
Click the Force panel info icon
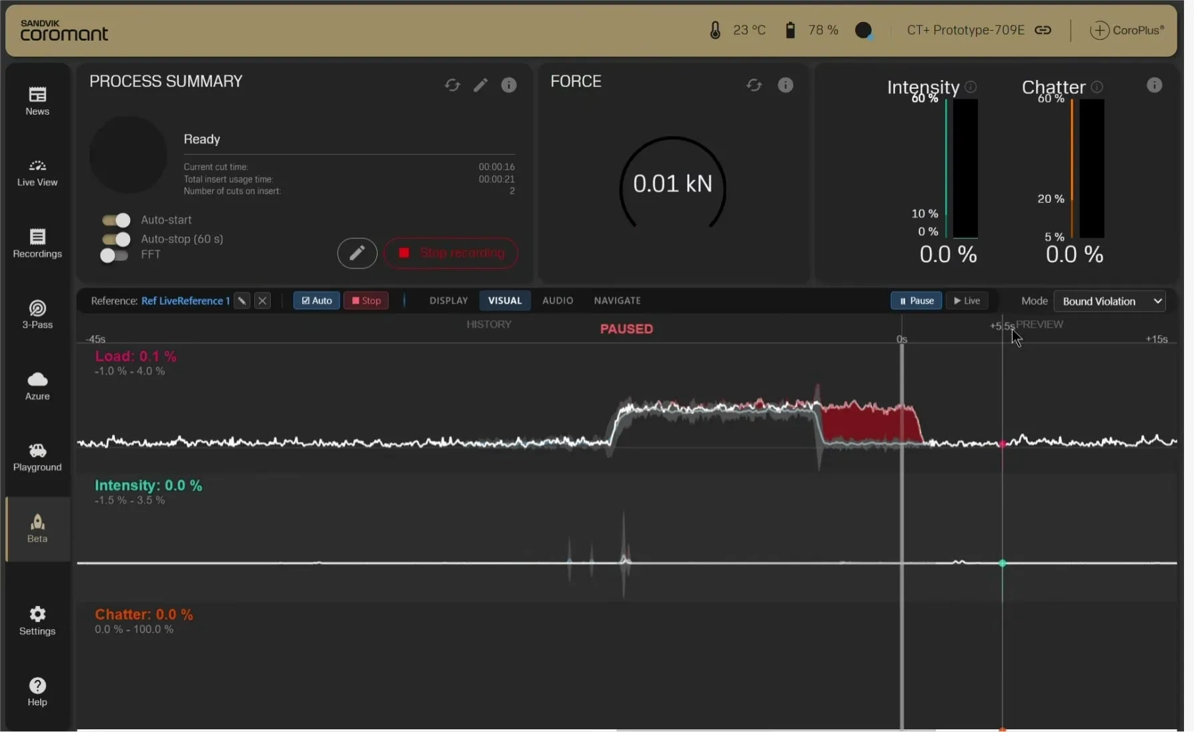785,85
